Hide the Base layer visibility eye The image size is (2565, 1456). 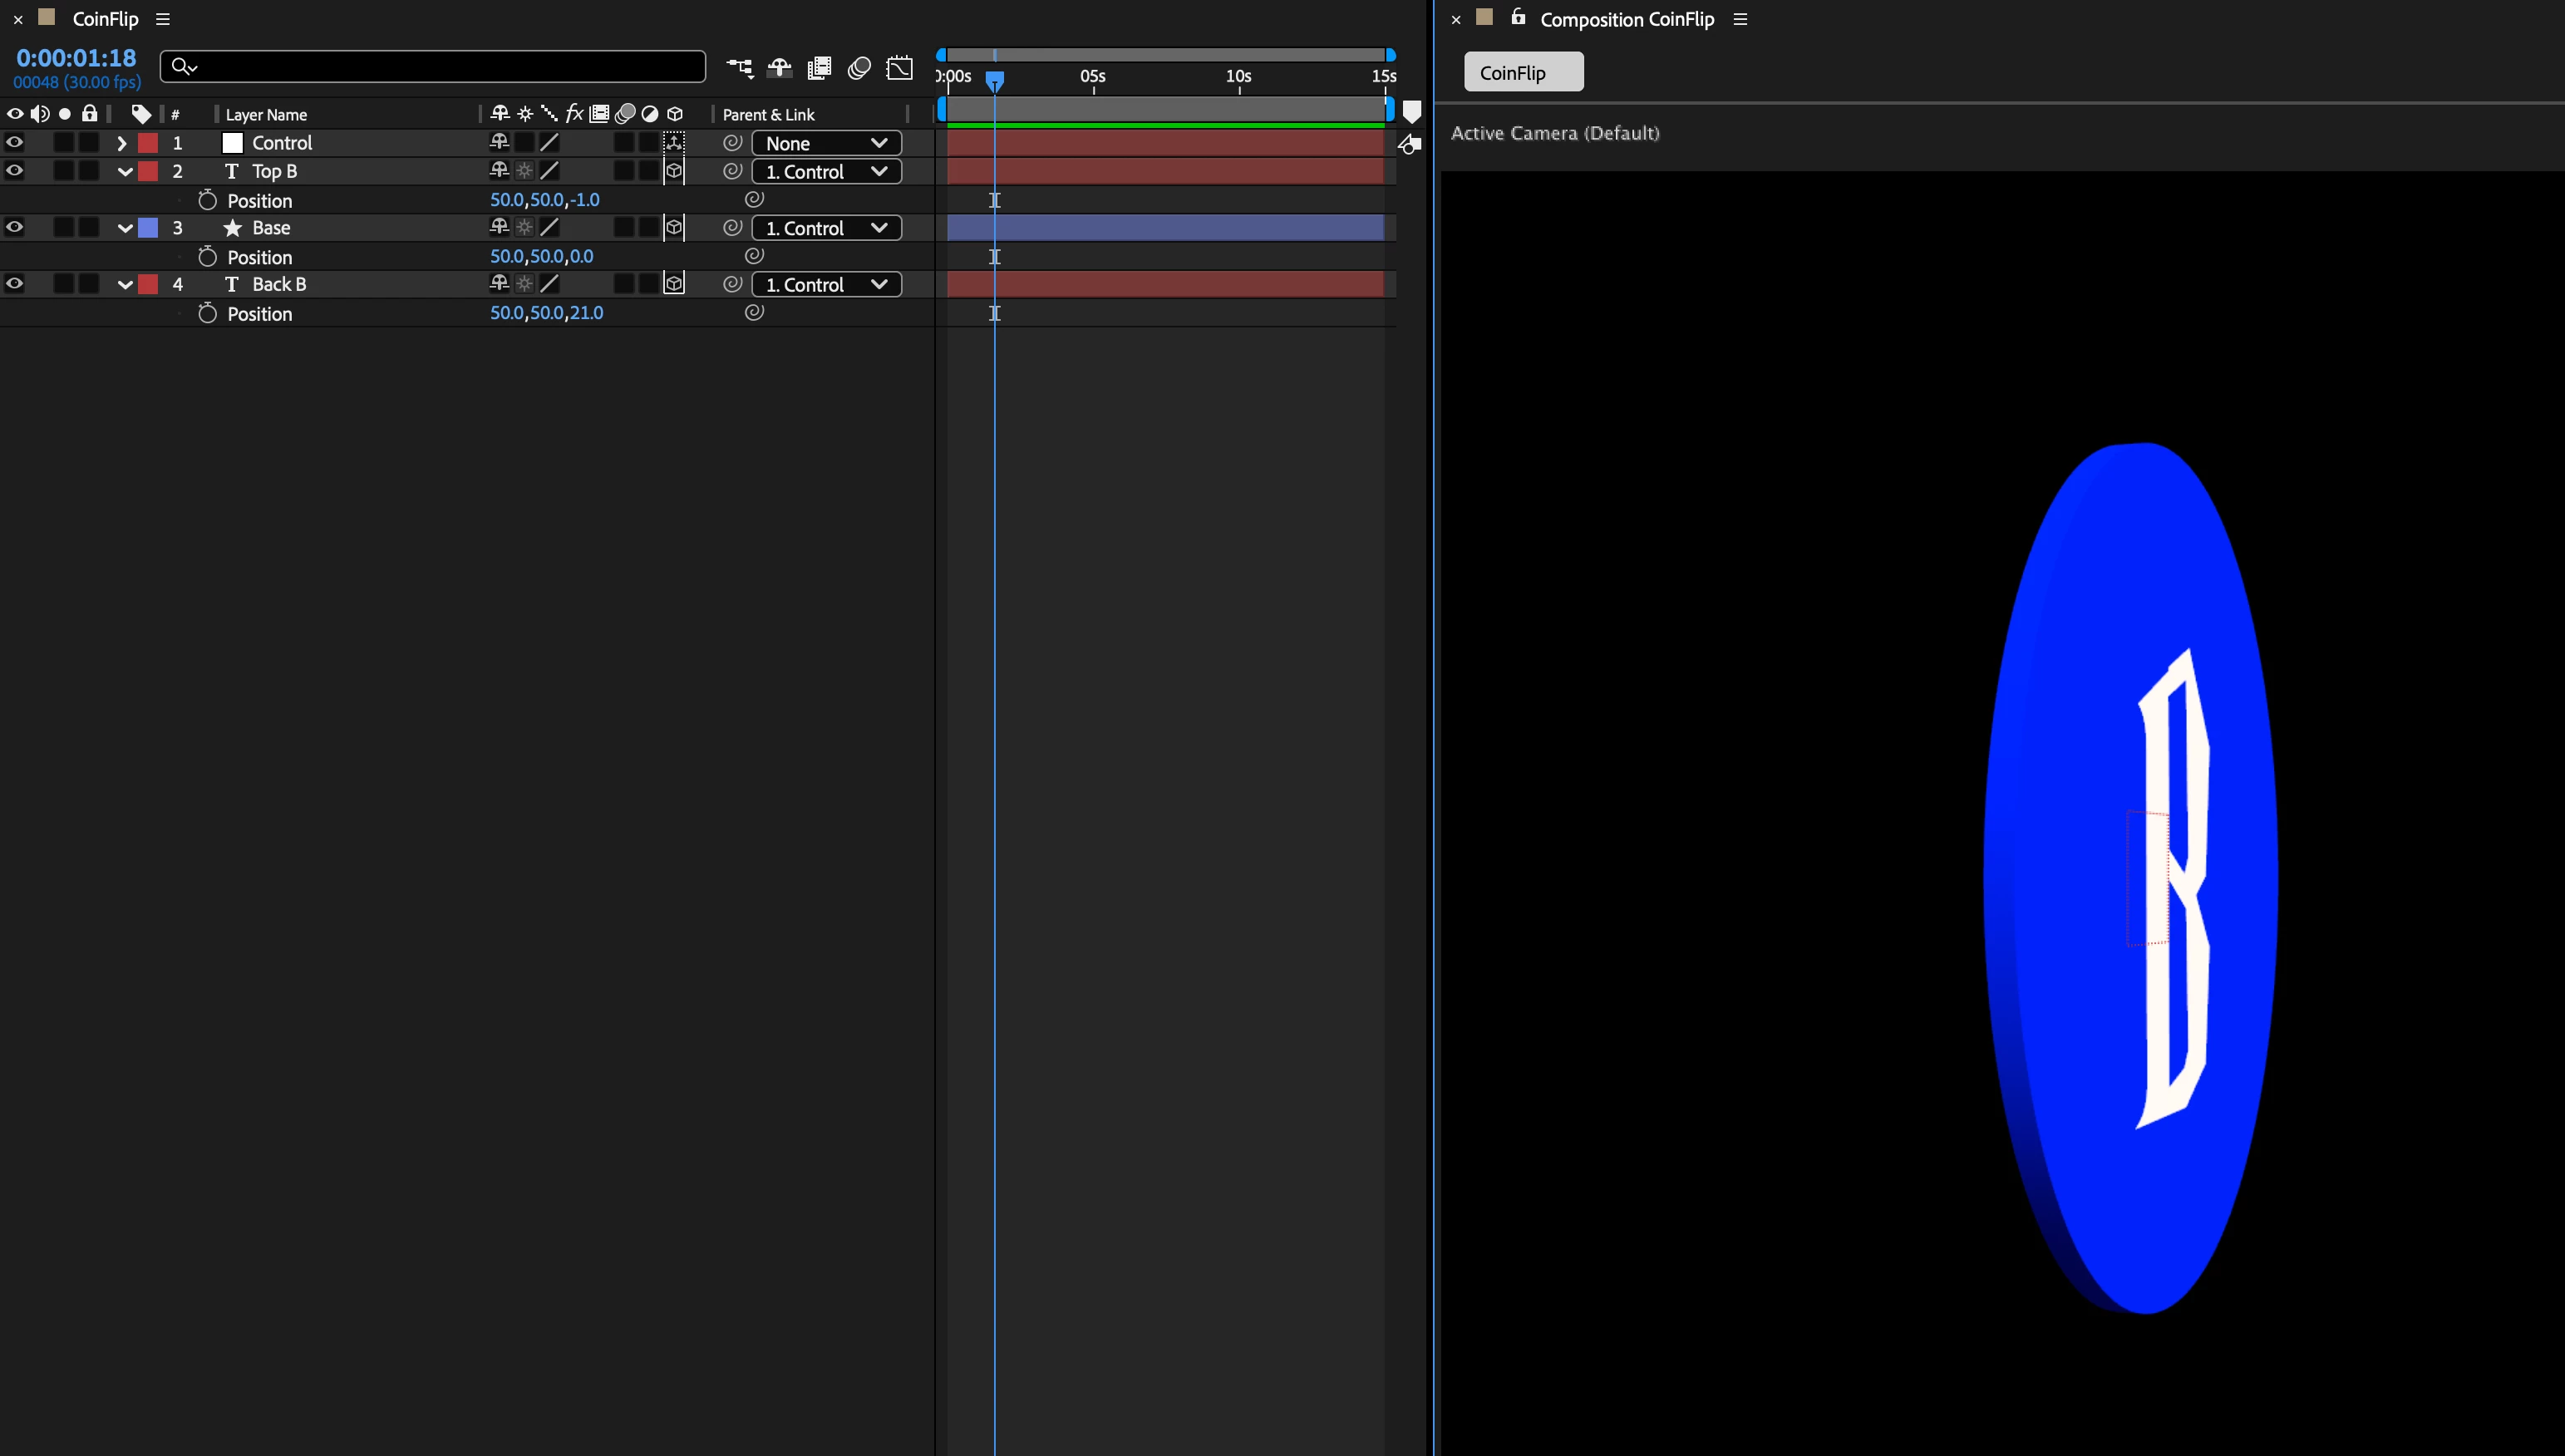pyautogui.click(x=14, y=228)
